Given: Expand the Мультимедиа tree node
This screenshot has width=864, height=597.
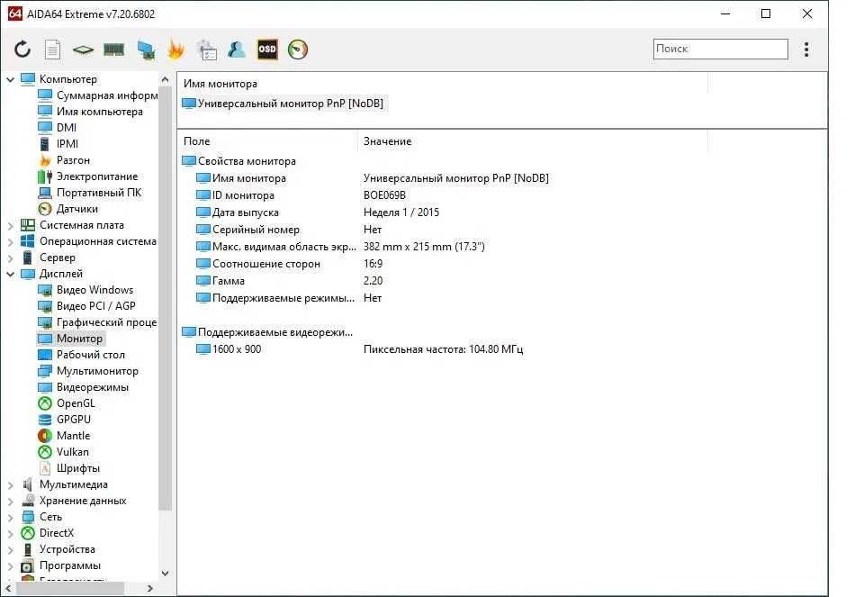Looking at the screenshot, I should (x=10, y=484).
